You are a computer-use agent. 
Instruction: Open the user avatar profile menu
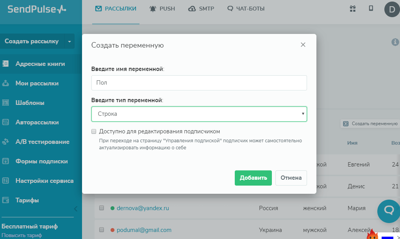(x=392, y=9)
